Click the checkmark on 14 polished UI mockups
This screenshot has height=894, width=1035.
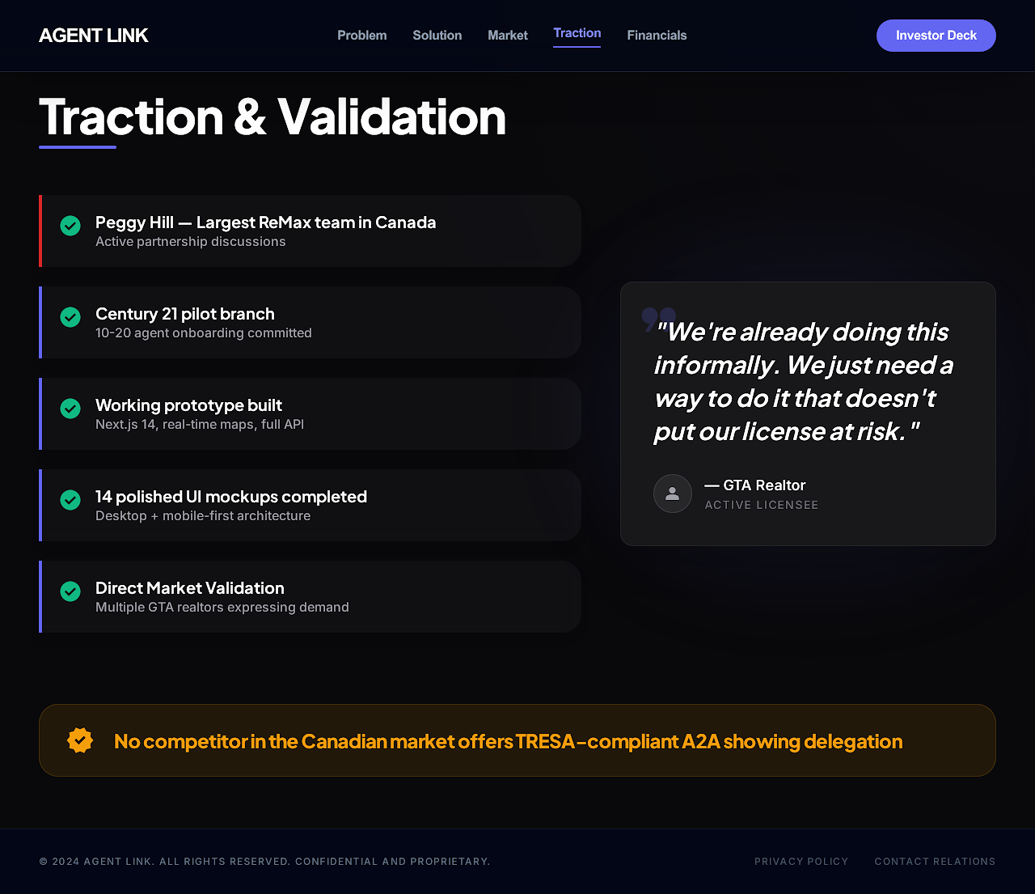(70, 500)
